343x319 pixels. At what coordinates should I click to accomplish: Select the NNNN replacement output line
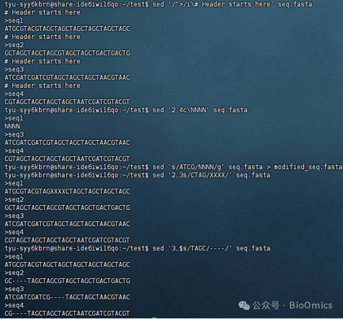[12, 126]
